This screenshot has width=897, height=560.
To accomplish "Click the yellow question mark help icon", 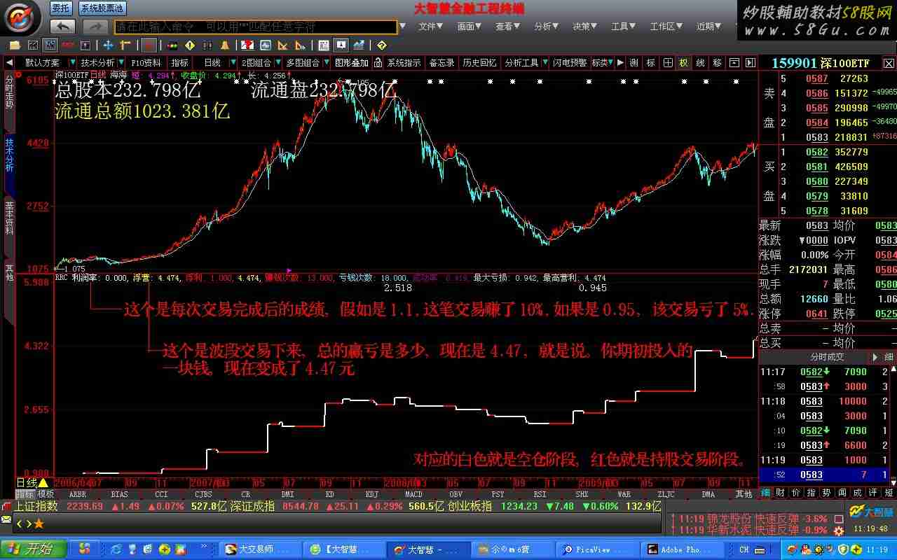I will coord(381,45).
